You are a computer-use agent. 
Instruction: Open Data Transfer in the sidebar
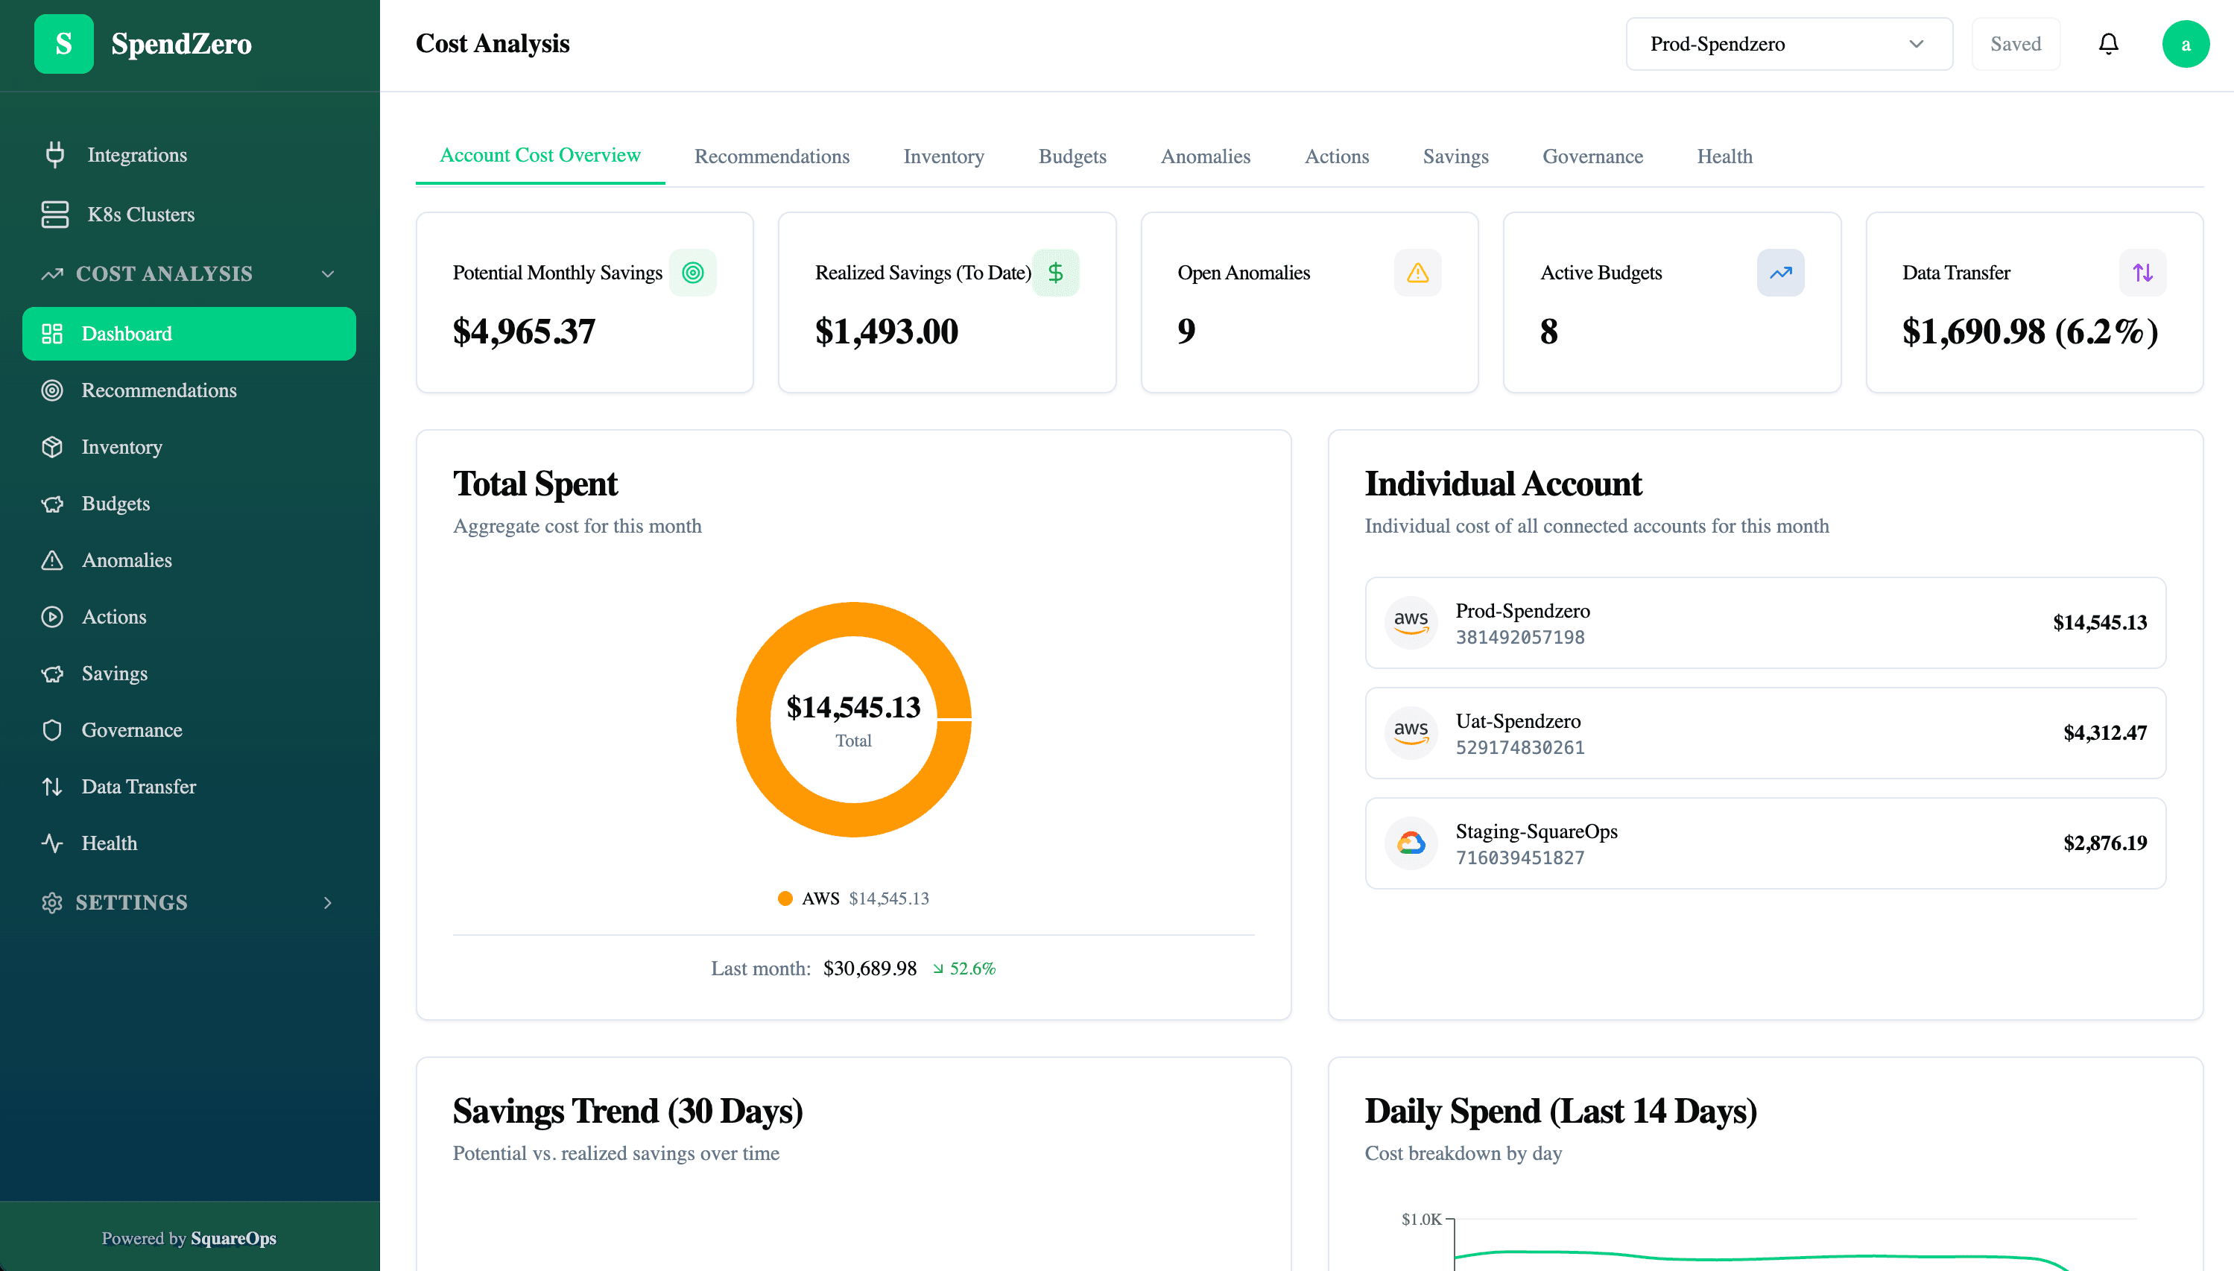click(x=189, y=787)
